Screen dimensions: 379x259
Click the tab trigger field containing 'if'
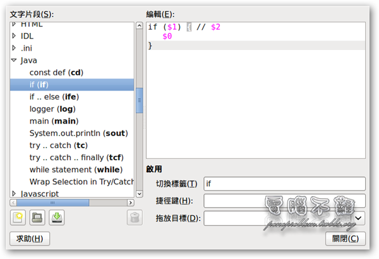(284, 184)
